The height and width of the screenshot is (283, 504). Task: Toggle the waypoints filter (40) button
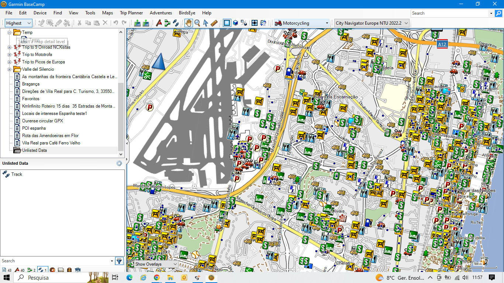pyautogui.click(x=19, y=270)
